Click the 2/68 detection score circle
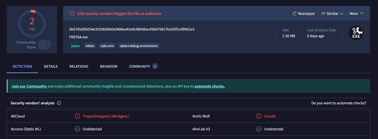Viewport: 378px width, 139px height. [x=32, y=23]
